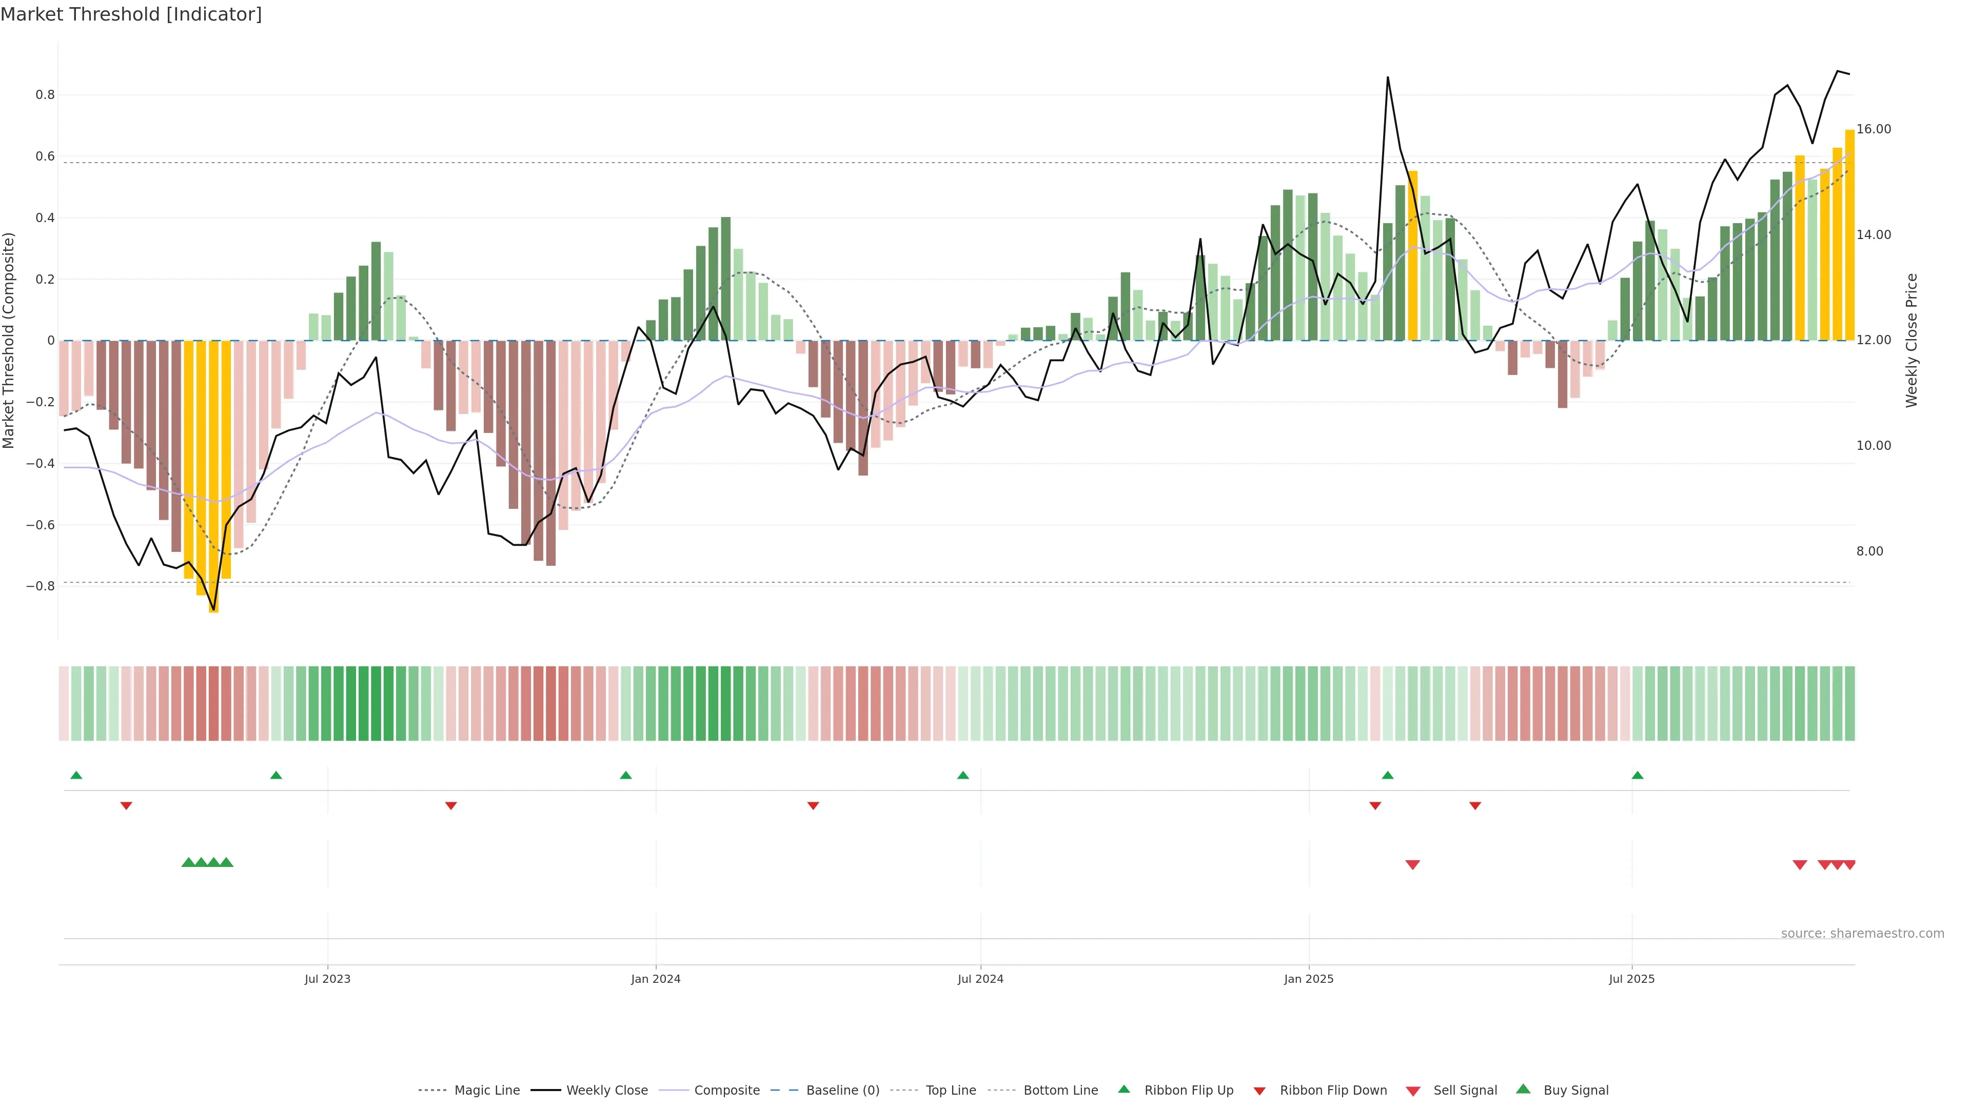Click the leftmost green buy signal triangle
Viewport: 1970px width, 1108px height.
coord(188,862)
